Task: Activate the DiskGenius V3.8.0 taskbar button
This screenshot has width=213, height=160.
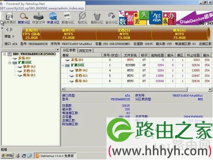Action: point(55,156)
